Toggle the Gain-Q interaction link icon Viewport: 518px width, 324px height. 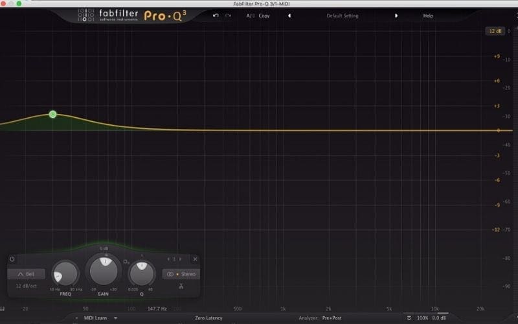pyautogui.click(x=126, y=262)
